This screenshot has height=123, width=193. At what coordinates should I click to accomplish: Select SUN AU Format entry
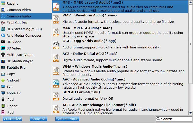point(120,96)
